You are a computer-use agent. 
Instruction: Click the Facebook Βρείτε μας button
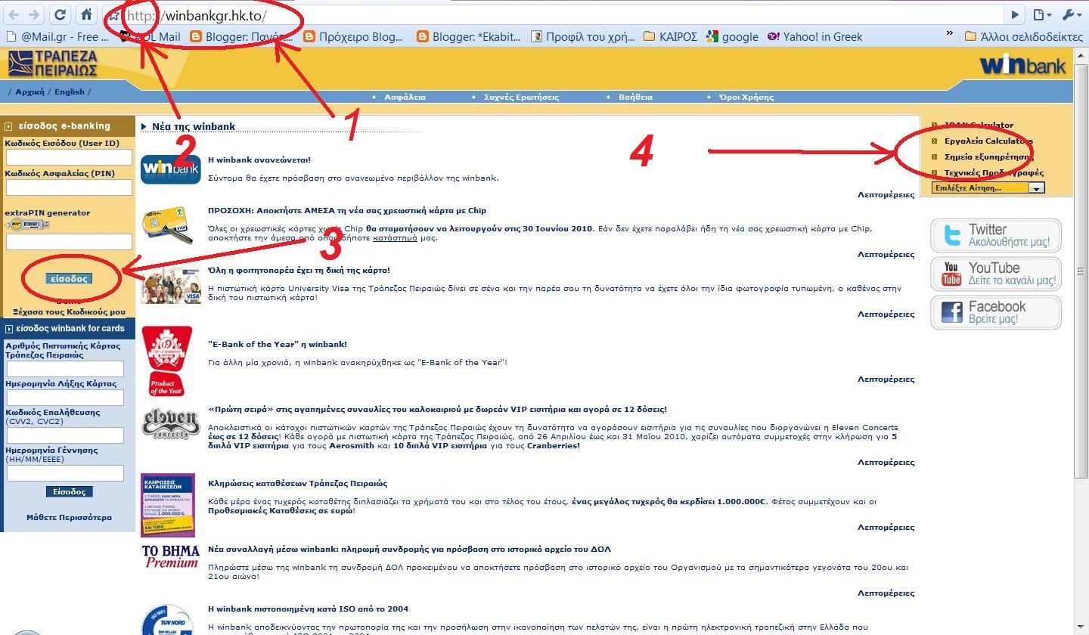(x=996, y=312)
